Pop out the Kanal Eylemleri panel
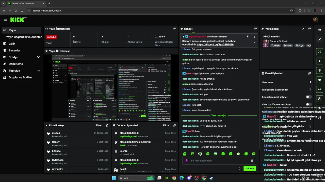The height and width of the screenshot is (182, 325). [x=309, y=73]
